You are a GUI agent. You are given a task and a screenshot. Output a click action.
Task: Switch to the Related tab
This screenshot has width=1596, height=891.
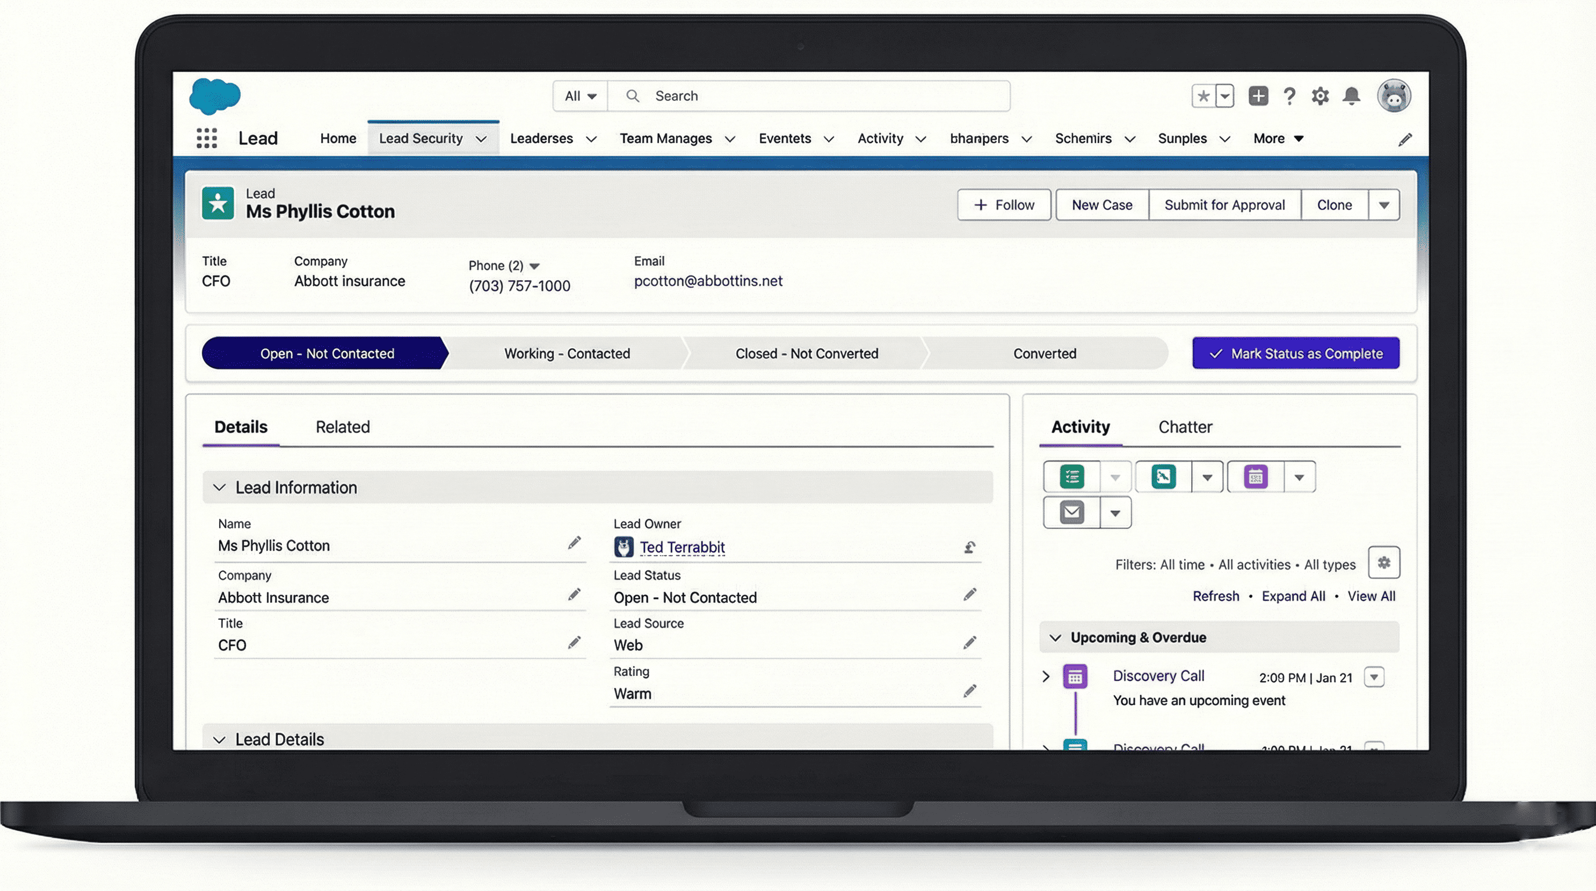(343, 427)
